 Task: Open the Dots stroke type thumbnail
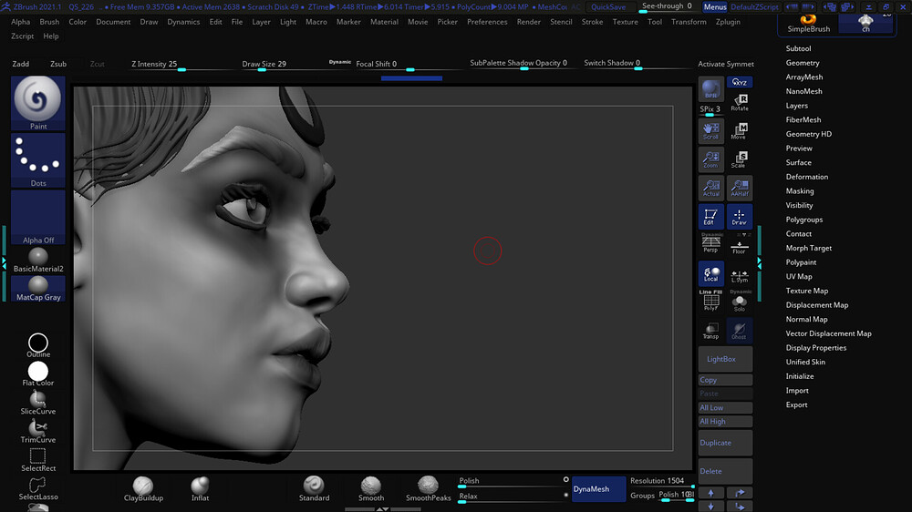tap(38, 160)
